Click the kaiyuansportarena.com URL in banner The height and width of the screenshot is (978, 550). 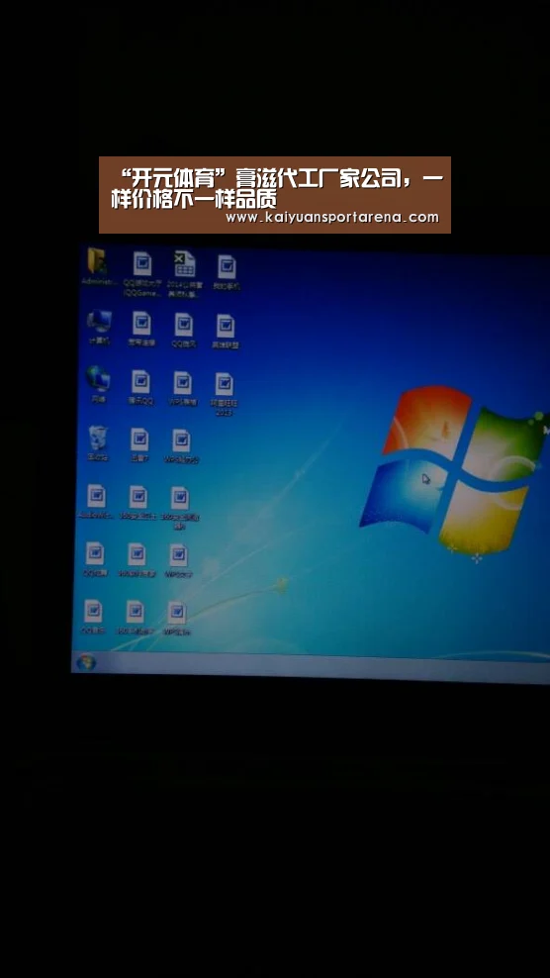coord(332,218)
